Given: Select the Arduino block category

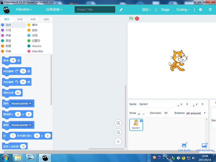Looking at the screenshot, I should tap(36, 46).
